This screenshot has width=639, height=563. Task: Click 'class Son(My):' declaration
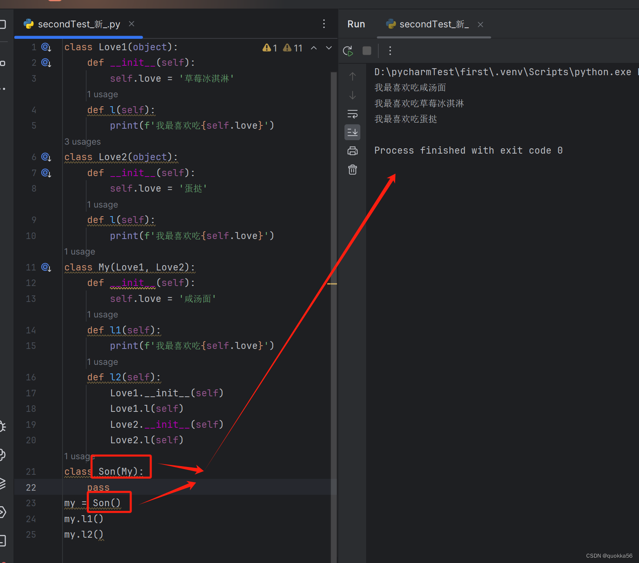[x=104, y=472]
